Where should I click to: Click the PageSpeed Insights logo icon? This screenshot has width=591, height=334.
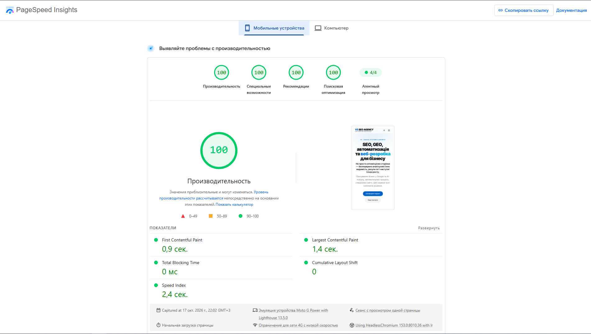coord(10,10)
